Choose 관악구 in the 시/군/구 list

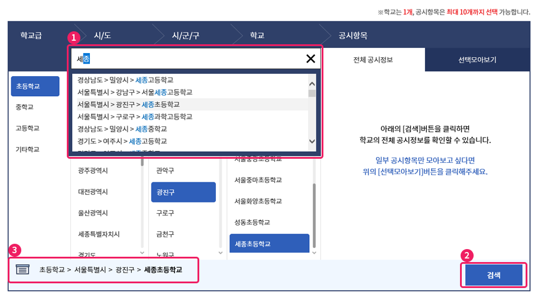click(166, 171)
